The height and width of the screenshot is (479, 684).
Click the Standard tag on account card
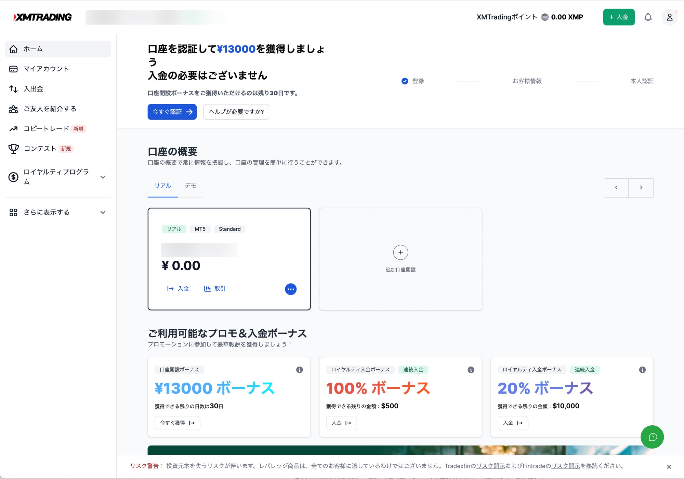click(x=229, y=229)
